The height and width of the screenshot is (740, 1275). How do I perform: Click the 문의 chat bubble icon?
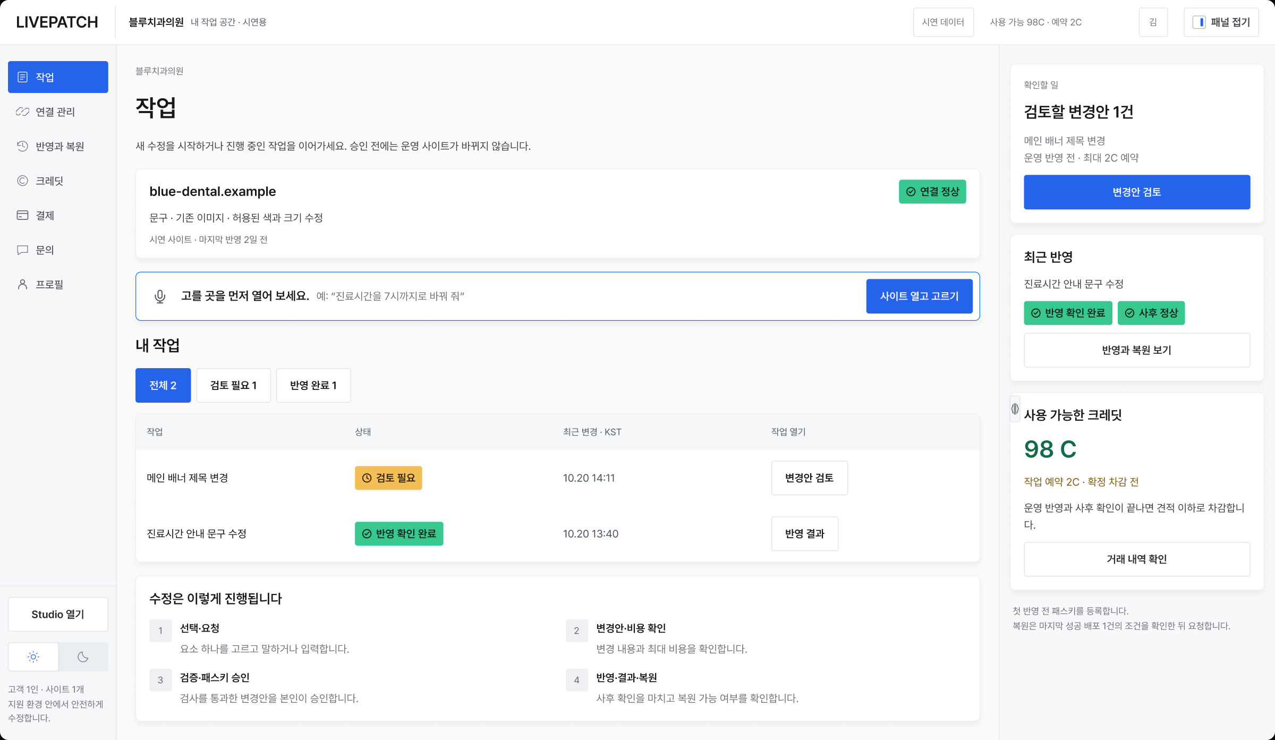(x=22, y=250)
